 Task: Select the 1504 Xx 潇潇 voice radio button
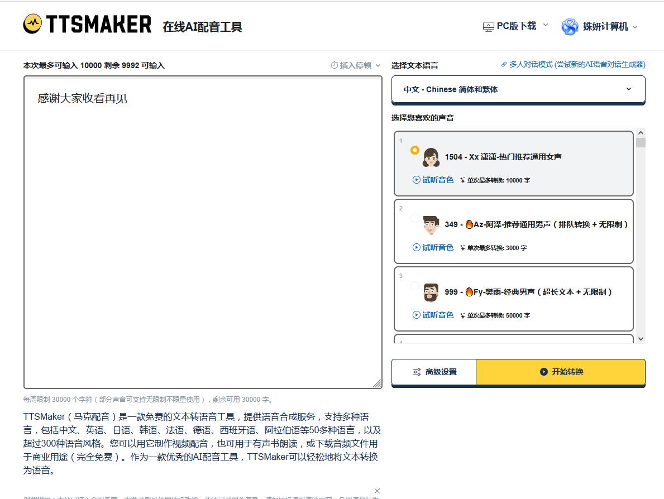pyautogui.click(x=414, y=150)
